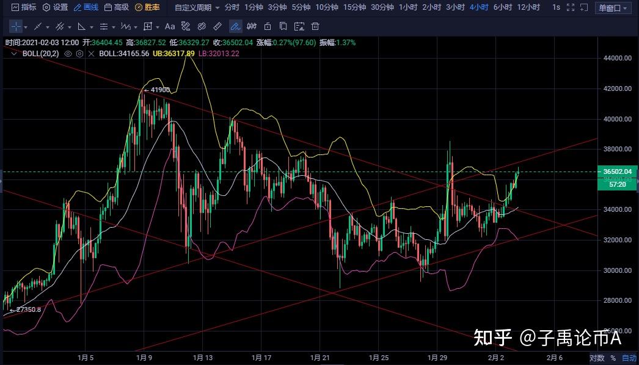Toggle % percentage scale

(613, 358)
